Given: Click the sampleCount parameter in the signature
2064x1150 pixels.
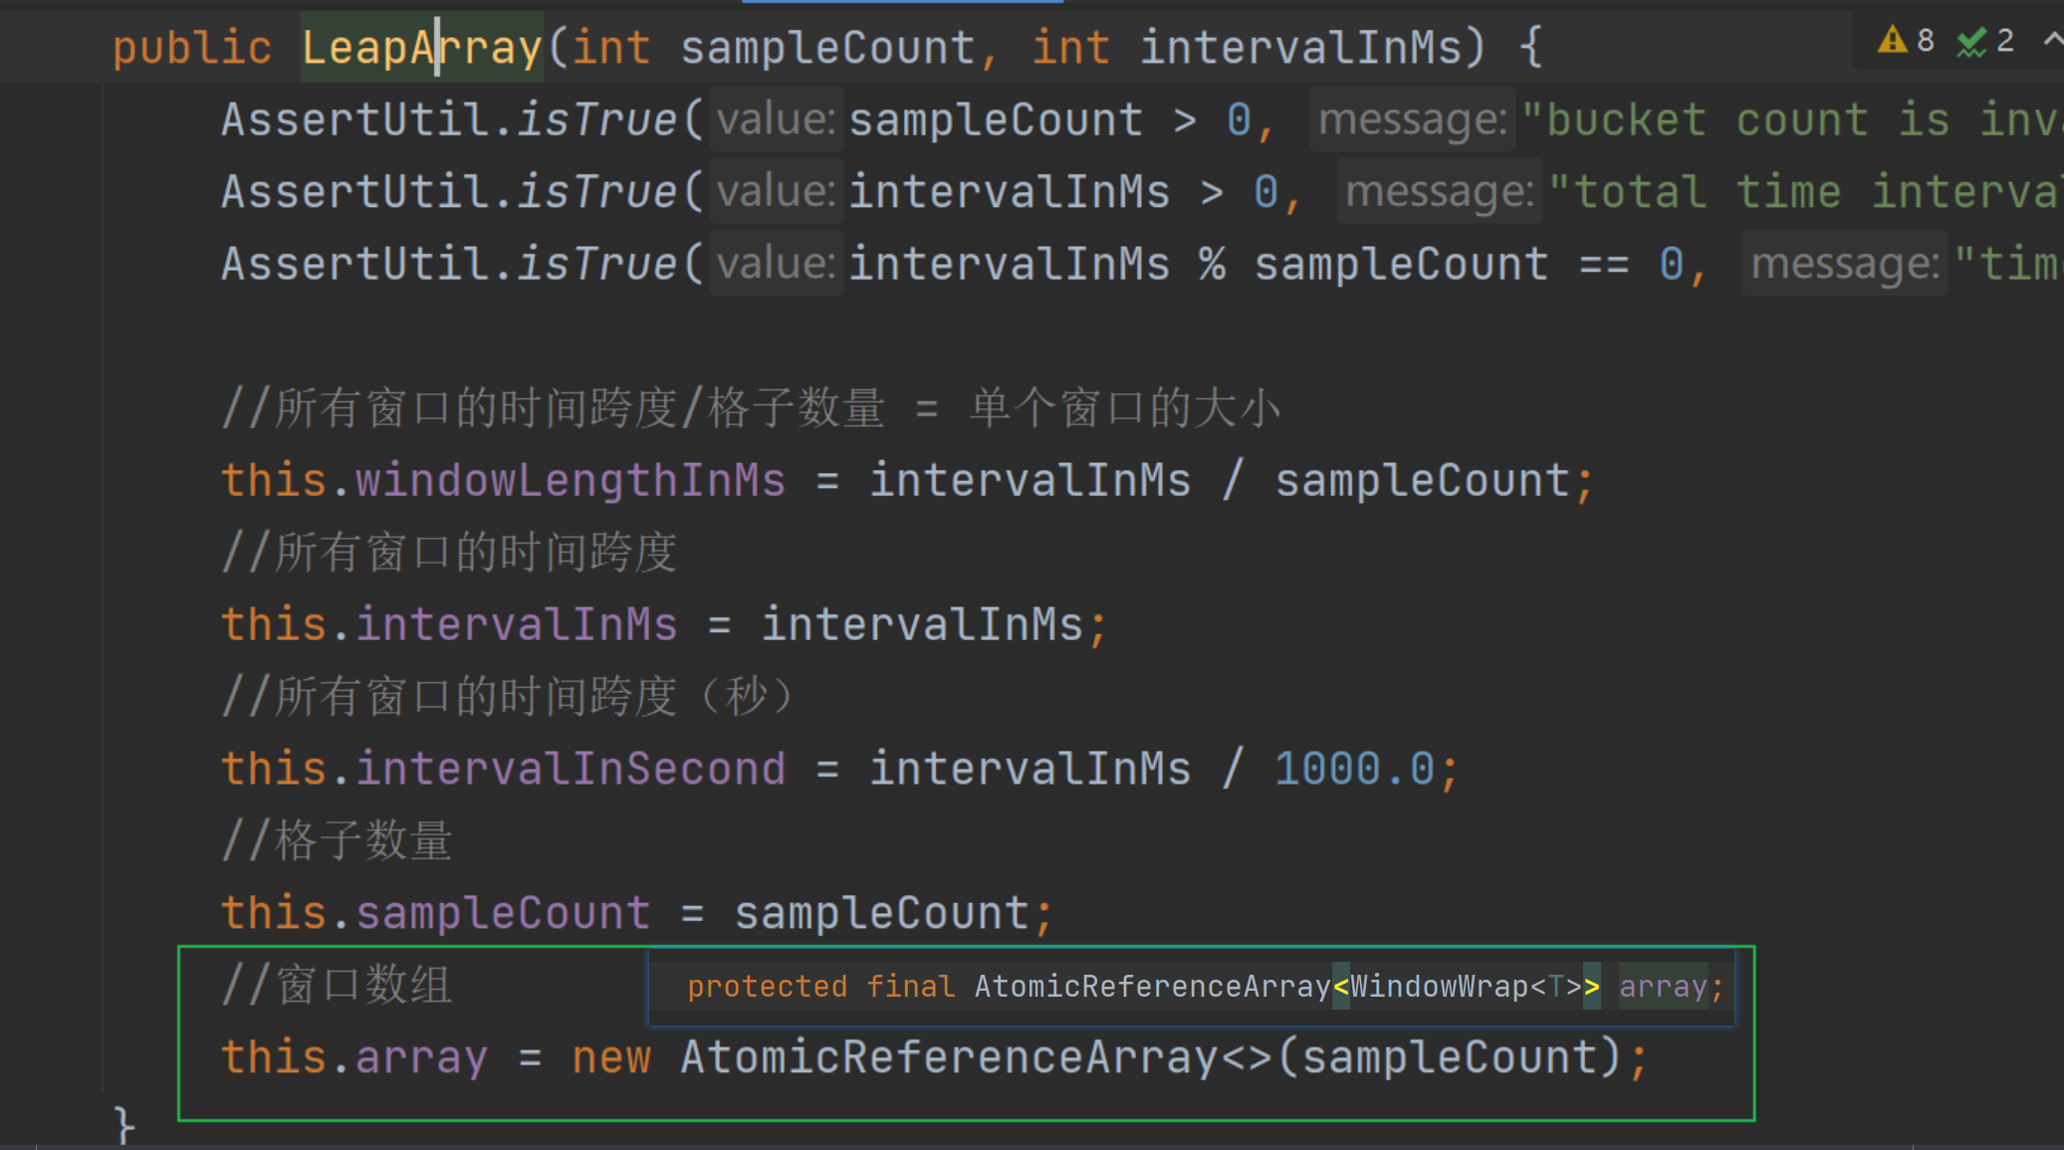Looking at the screenshot, I should pos(827,47).
